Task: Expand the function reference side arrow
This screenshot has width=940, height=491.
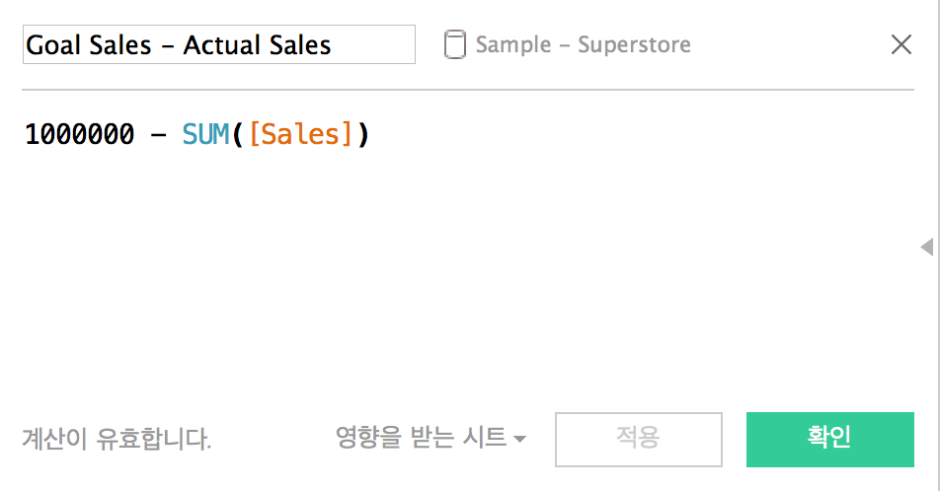Action: (927, 246)
